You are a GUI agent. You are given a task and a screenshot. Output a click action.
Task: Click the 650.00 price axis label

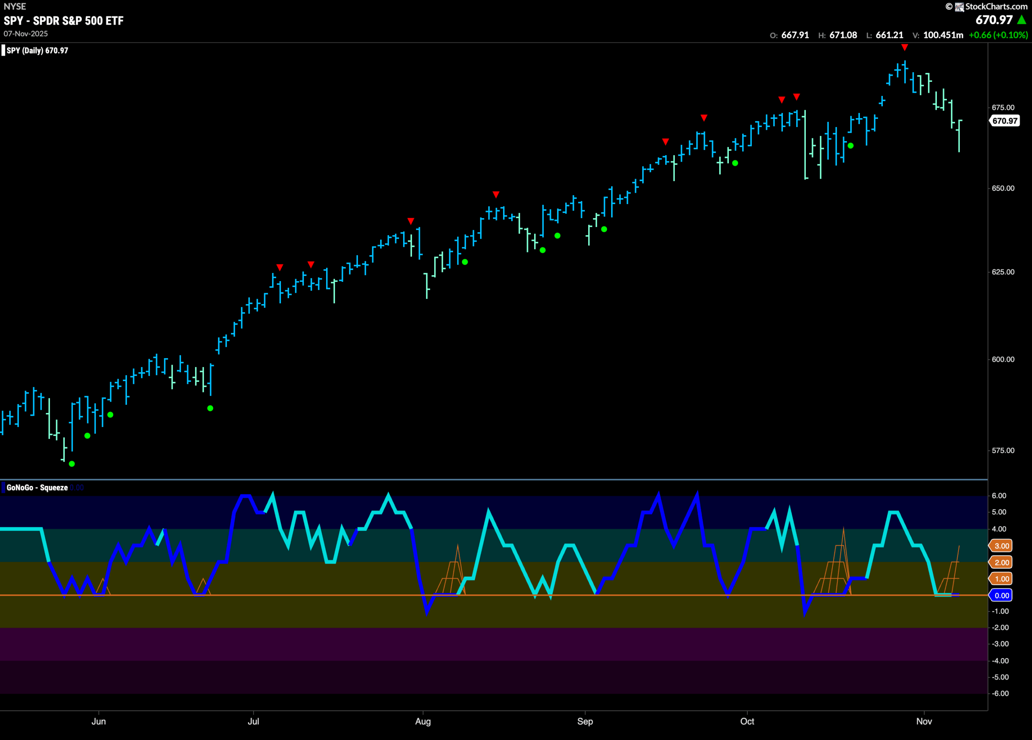pos(1003,188)
